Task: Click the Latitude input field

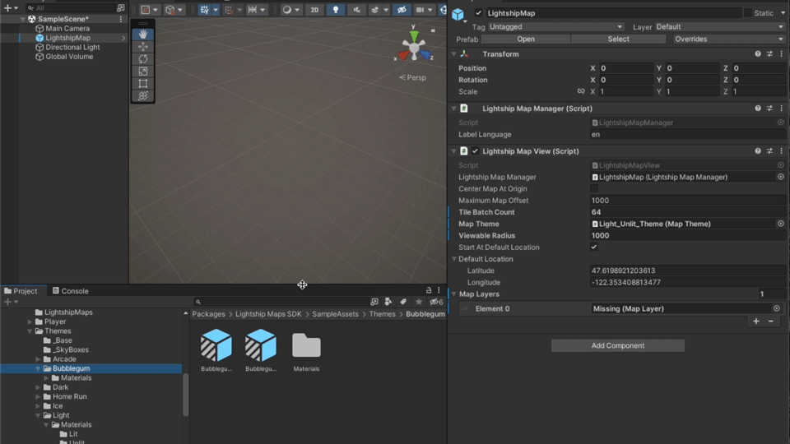Action: coord(687,271)
